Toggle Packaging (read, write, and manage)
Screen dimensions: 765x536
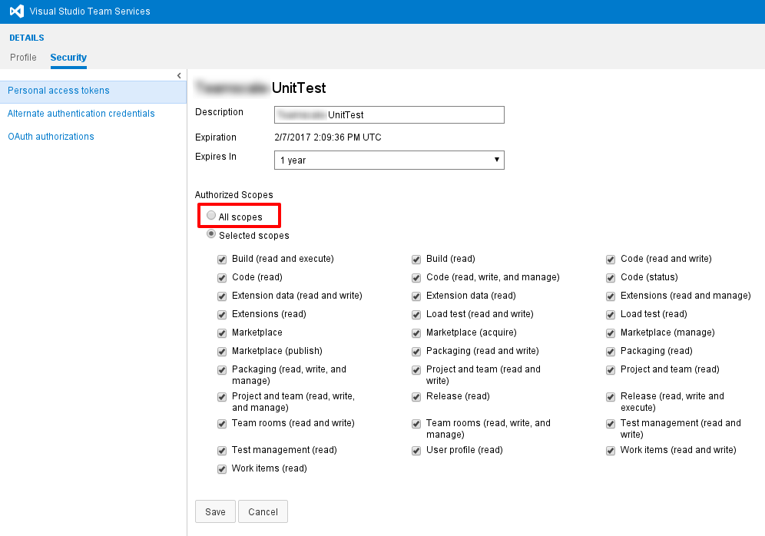pyautogui.click(x=222, y=370)
